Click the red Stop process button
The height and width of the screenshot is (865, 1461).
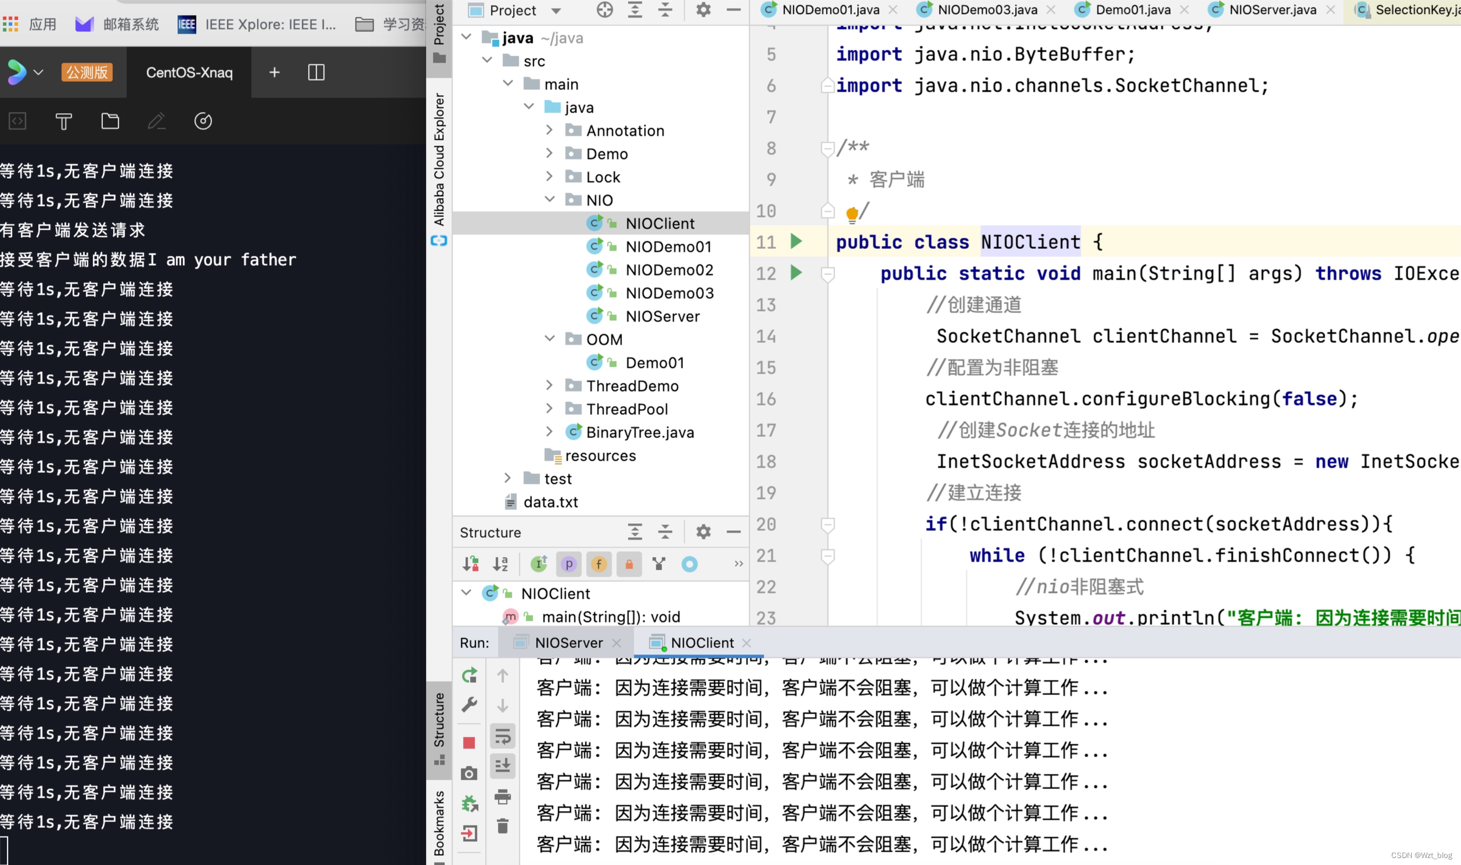(x=469, y=743)
